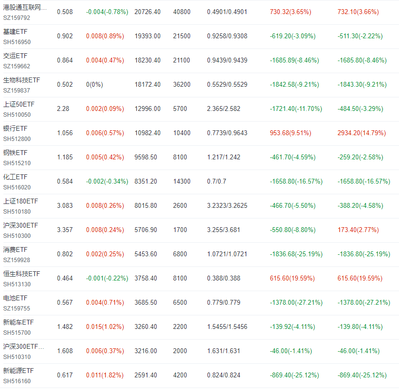Click cost value 0.7/0.7

coord(217,182)
